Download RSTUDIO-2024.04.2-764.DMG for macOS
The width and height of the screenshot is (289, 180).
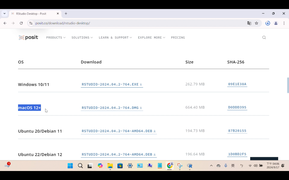coord(112,108)
